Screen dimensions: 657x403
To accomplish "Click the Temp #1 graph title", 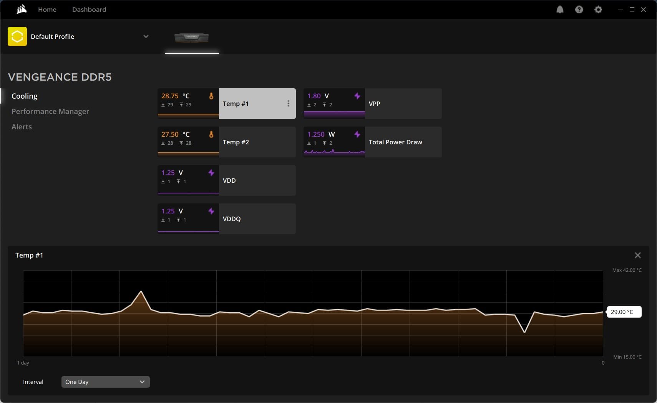I will pos(29,255).
